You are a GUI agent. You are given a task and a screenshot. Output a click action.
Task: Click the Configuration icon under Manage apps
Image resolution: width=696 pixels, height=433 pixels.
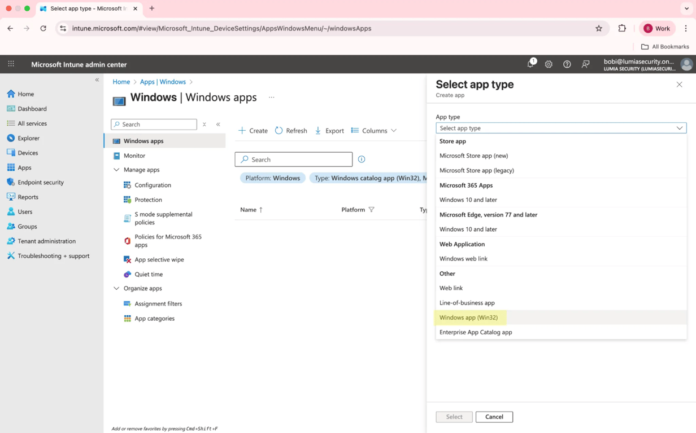pos(127,185)
